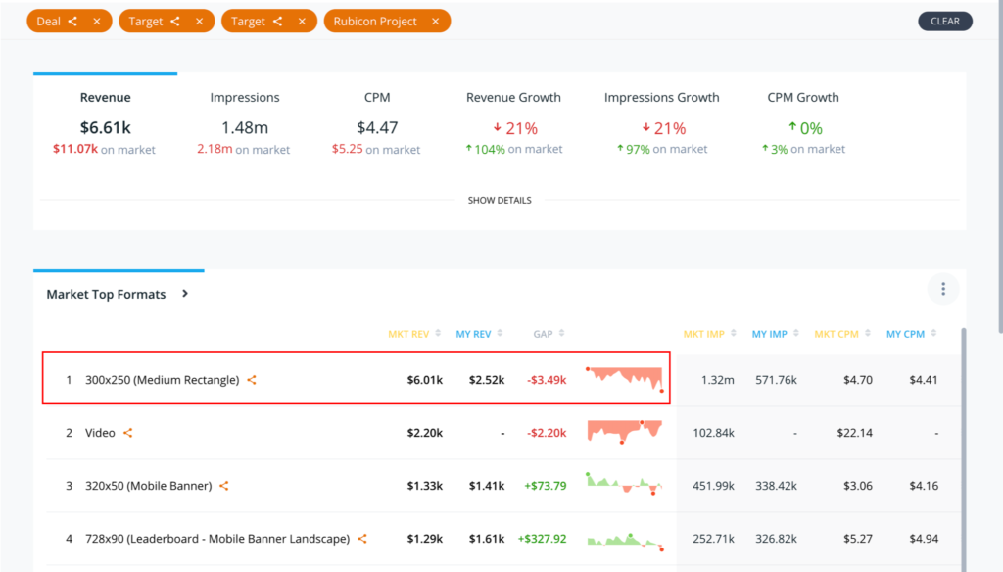Click the share icon on the Deal chip

72,22
